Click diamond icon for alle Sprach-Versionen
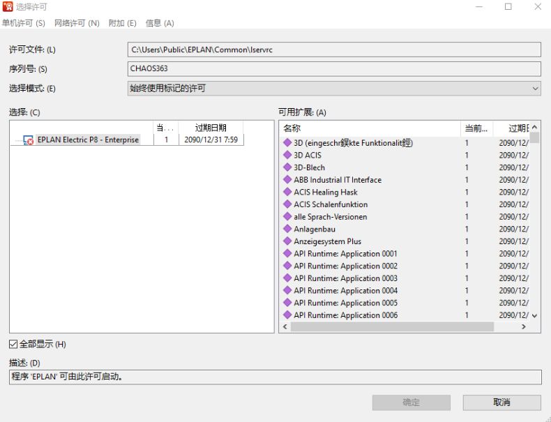 [287, 216]
